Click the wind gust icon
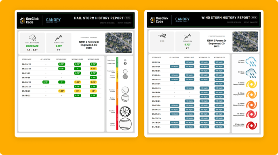The height and width of the screenshot is (155, 278). click(162, 36)
